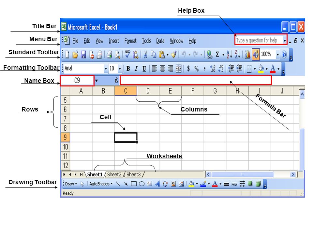The width and height of the screenshot is (313, 234).
Task: Click the Increase Decimal icon
Action: 213,69
